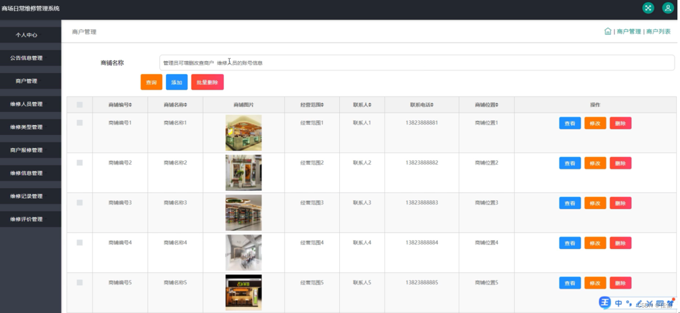Click the blue 添加 add button
Viewport: 680px width, 313px height.
pyautogui.click(x=177, y=82)
